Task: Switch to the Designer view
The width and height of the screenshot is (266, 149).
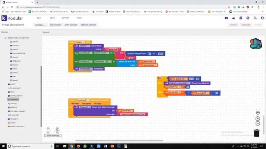Action: pyautogui.click(x=246, y=25)
